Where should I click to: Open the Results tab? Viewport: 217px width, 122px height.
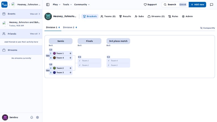click(x=125, y=16)
